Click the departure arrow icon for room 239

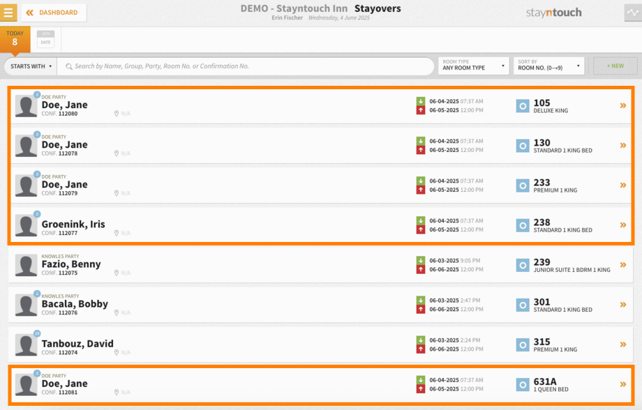coord(421,270)
